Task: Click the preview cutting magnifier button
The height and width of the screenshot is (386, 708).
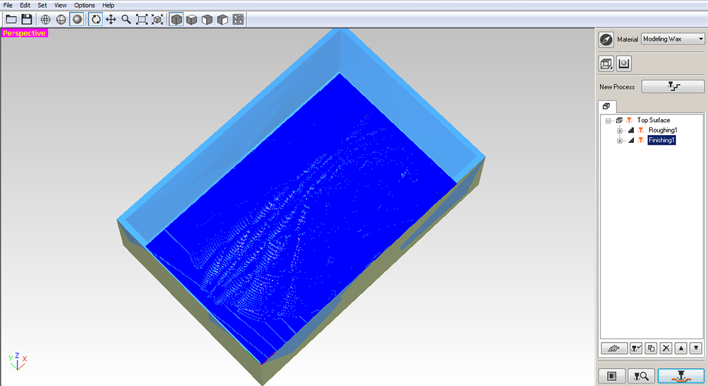Action: click(641, 376)
